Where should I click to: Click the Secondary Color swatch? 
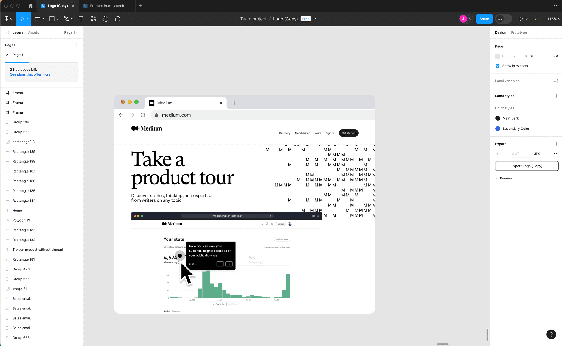498,129
